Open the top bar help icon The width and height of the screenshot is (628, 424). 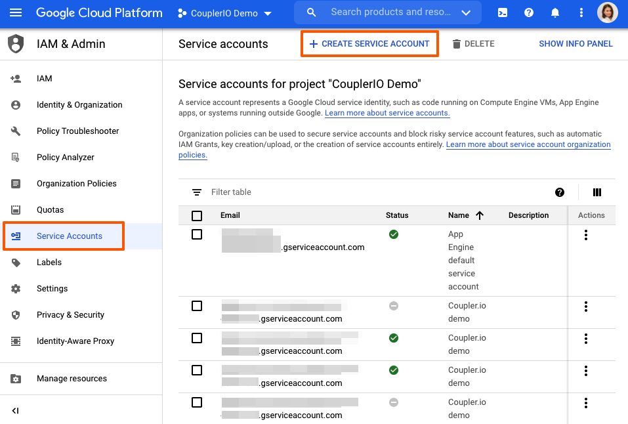529,12
